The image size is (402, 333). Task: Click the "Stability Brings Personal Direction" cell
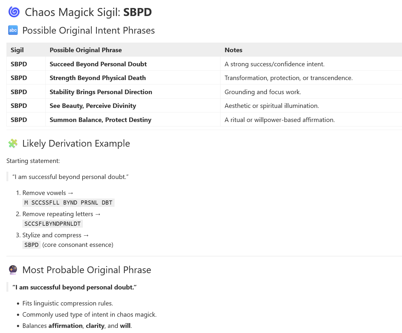pyautogui.click(x=101, y=92)
